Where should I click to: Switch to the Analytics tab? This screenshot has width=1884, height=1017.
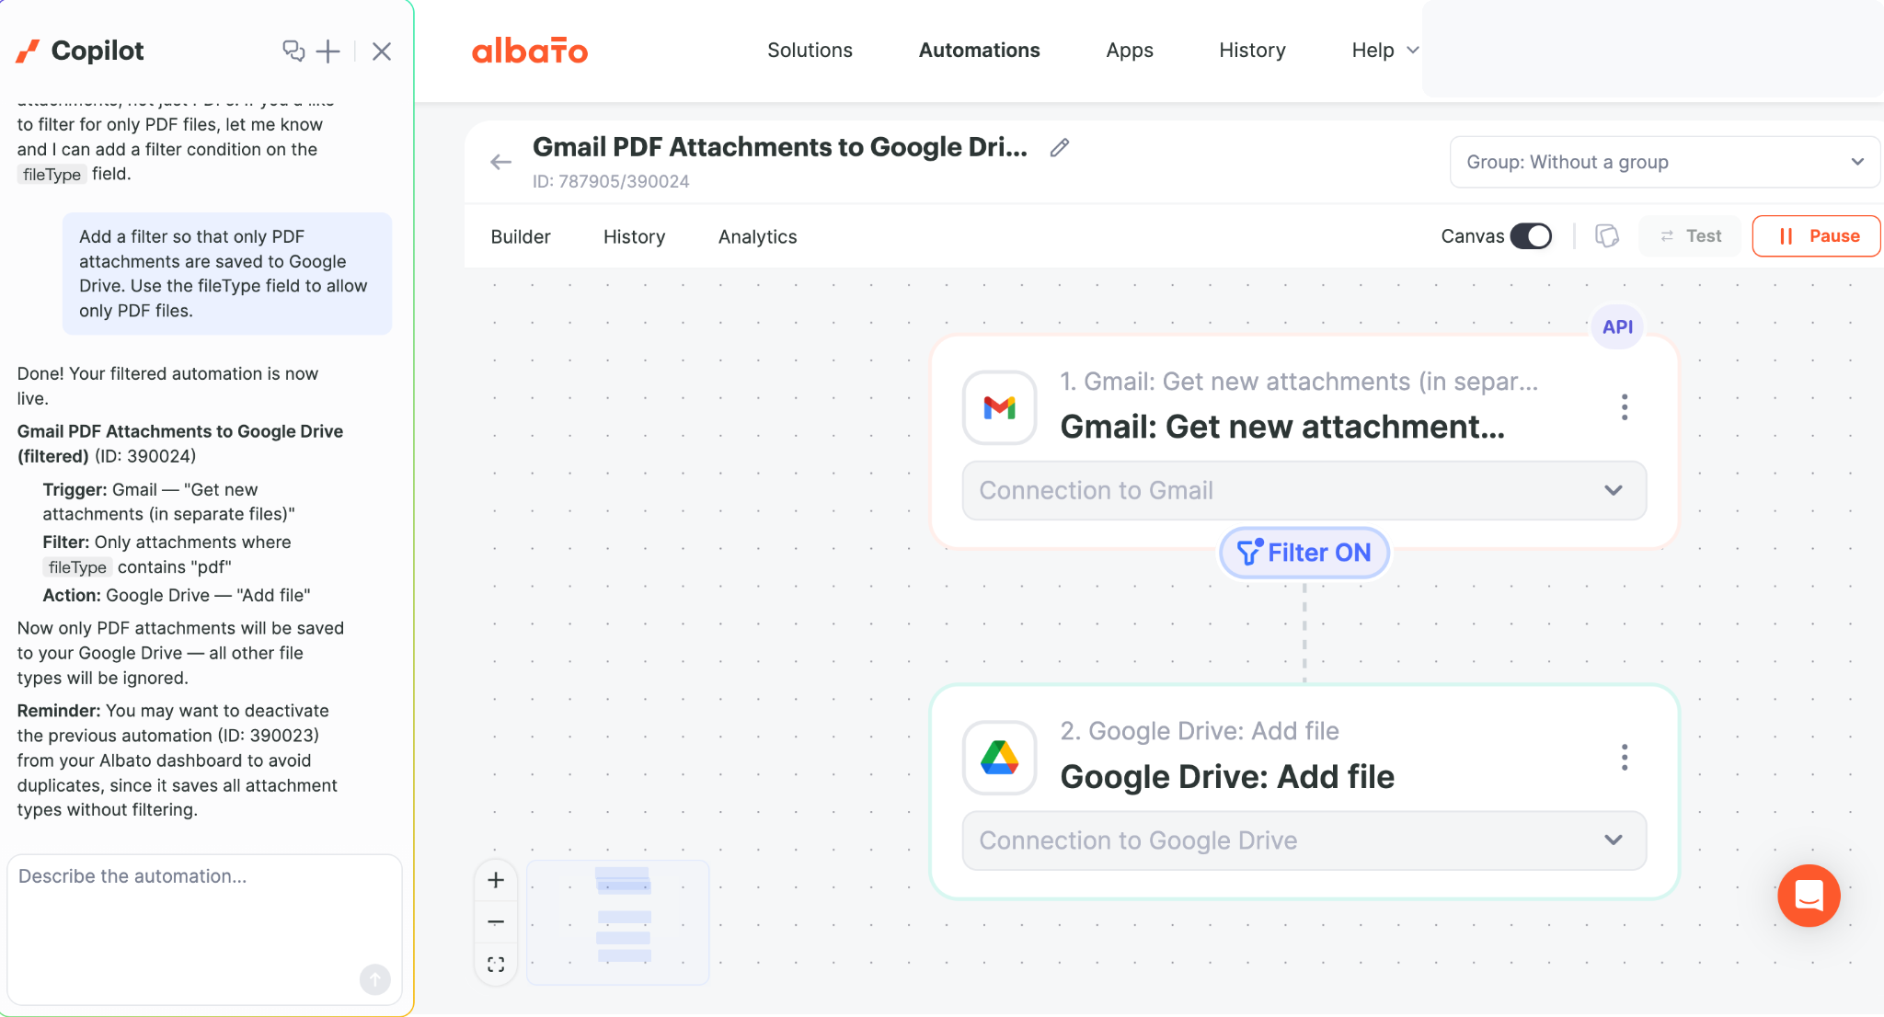click(757, 236)
